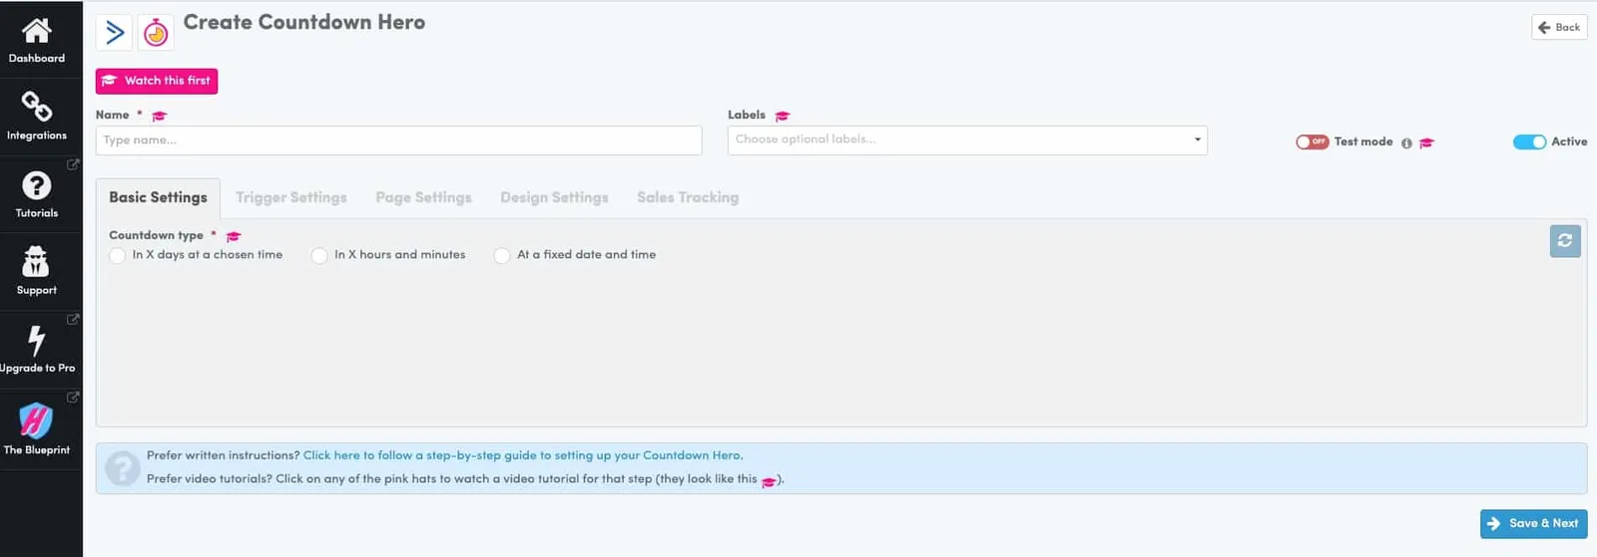
Task: Switch to the Sales Tracking tab
Action: [688, 197]
